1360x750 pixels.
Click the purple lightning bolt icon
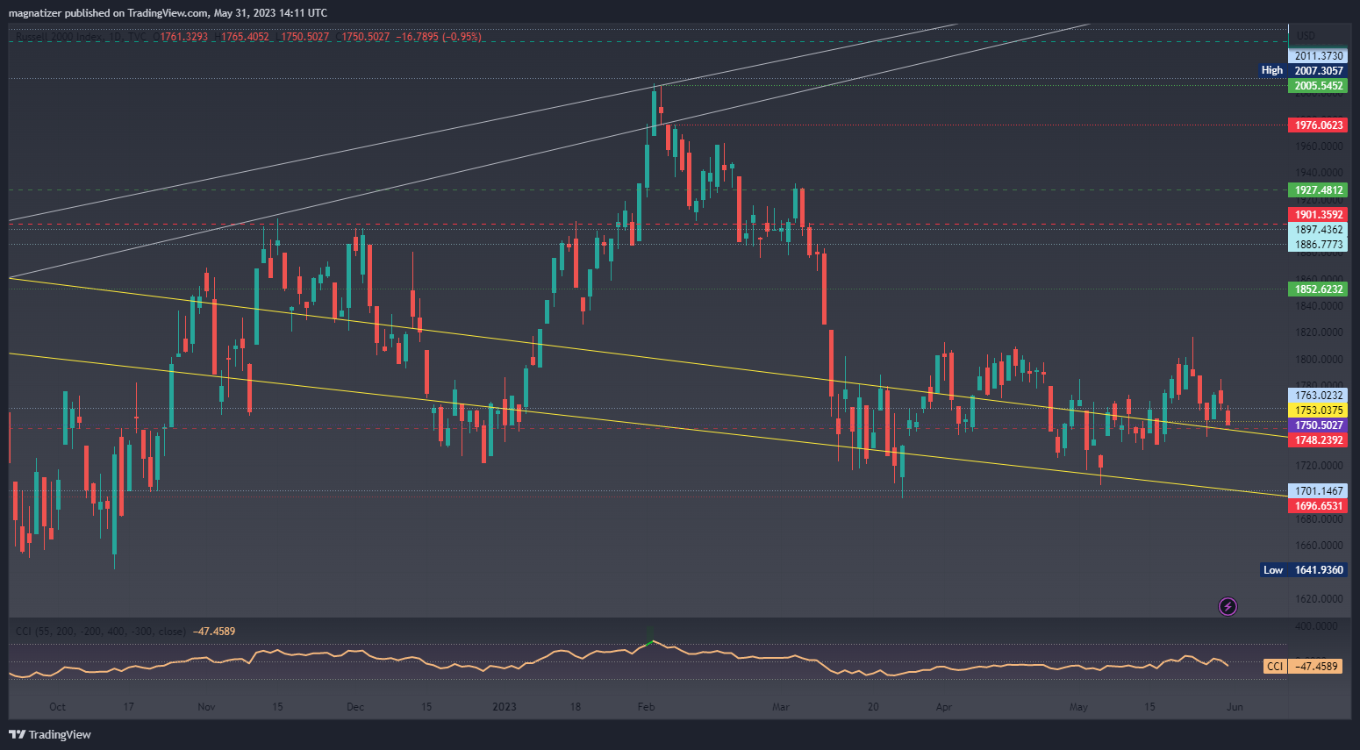point(1228,606)
